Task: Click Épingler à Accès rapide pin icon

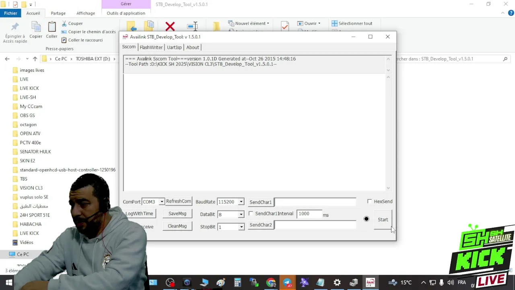Action: (15, 27)
